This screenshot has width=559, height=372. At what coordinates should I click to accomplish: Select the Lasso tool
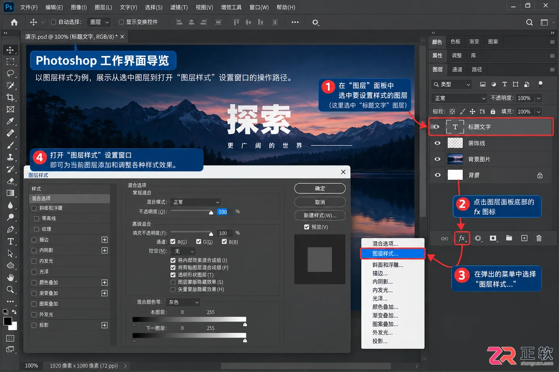click(x=10, y=74)
